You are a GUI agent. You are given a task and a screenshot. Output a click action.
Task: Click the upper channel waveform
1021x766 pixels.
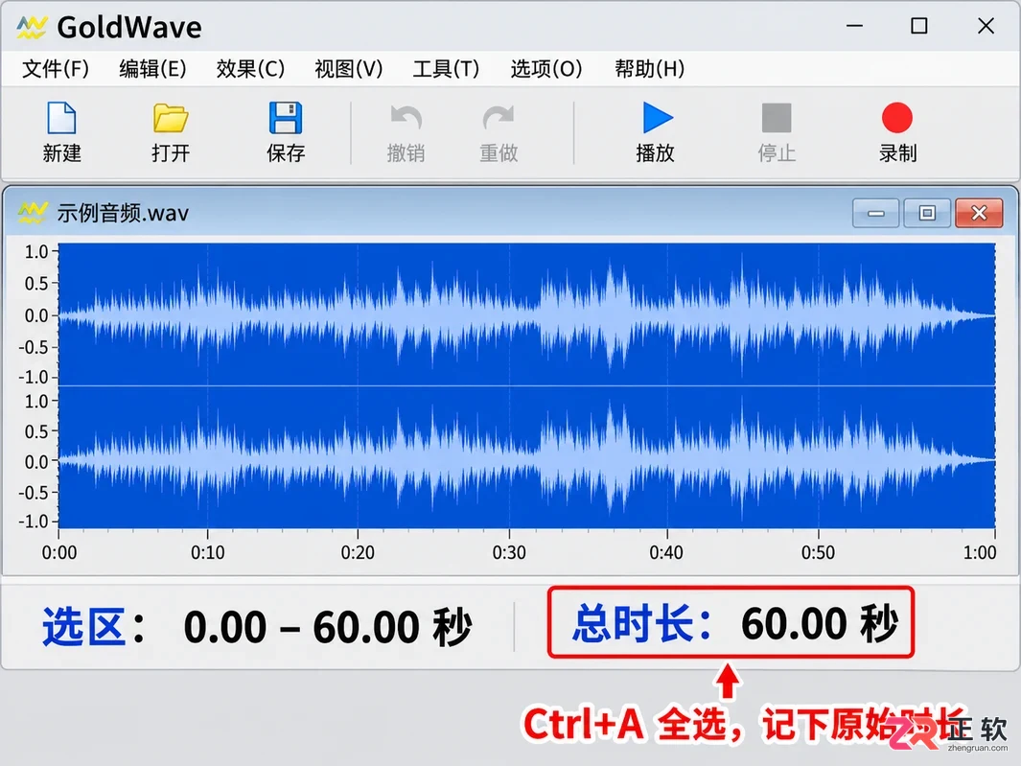(x=526, y=313)
